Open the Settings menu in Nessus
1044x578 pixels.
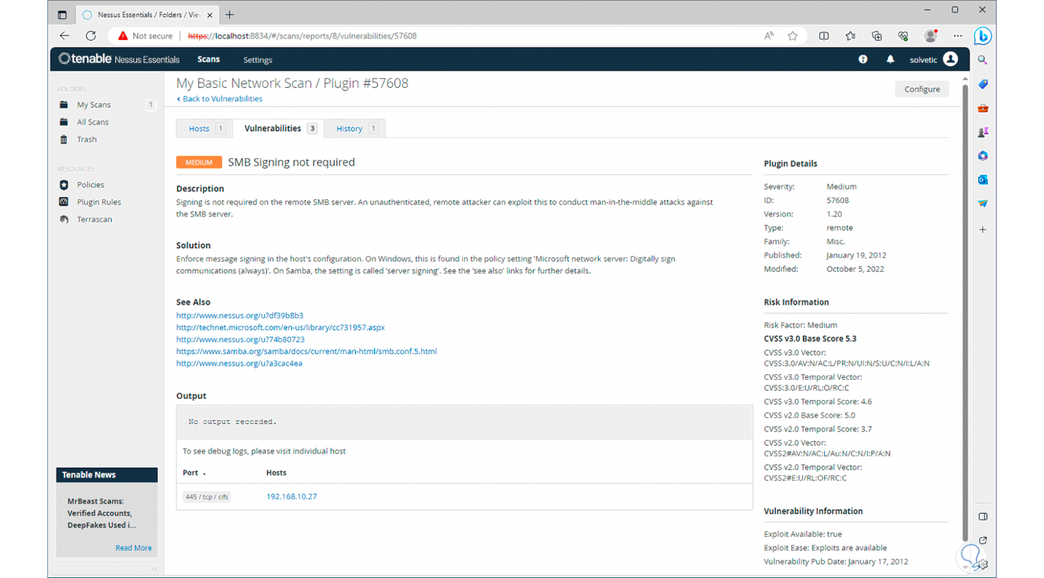[x=258, y=60]
